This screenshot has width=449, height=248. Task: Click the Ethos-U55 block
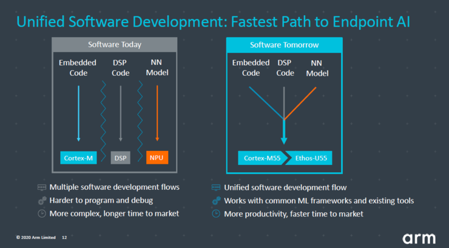(311, 158)
